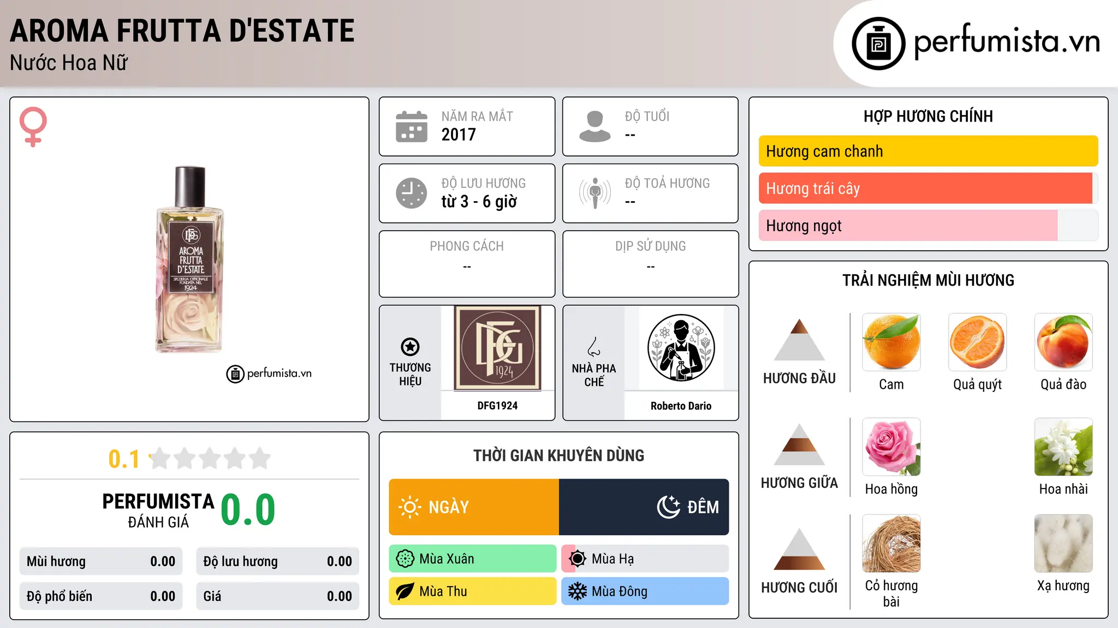This screenshot has width=1118, height=628.
Task: Click the Aroma Frutta D'Estate bottle image
Action: tap(189, 259)
